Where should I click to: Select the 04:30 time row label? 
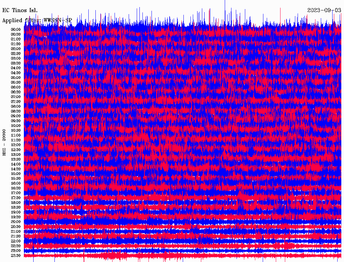[x=16, y=73]
